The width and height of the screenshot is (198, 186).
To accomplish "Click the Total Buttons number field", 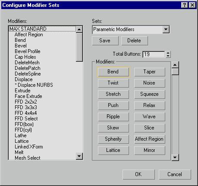I will (154, 54).
